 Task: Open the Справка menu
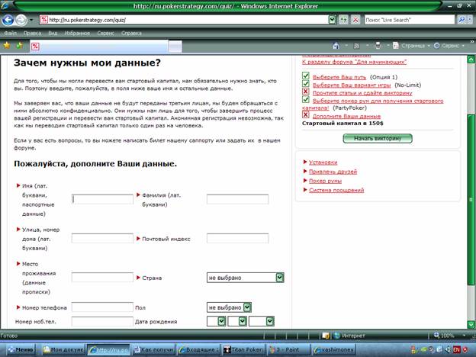click(131, 33)
